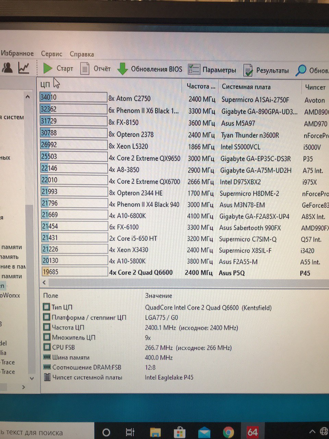Click the Чипсет системной платы icon
The image size is (329, 439).
click(x=47, y=377)
